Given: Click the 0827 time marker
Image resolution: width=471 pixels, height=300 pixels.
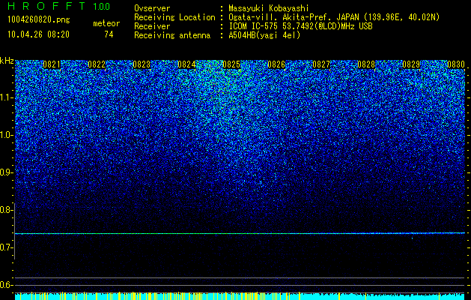Looking at the screenshot, I should pyautogui.click(x=321, y=64).
